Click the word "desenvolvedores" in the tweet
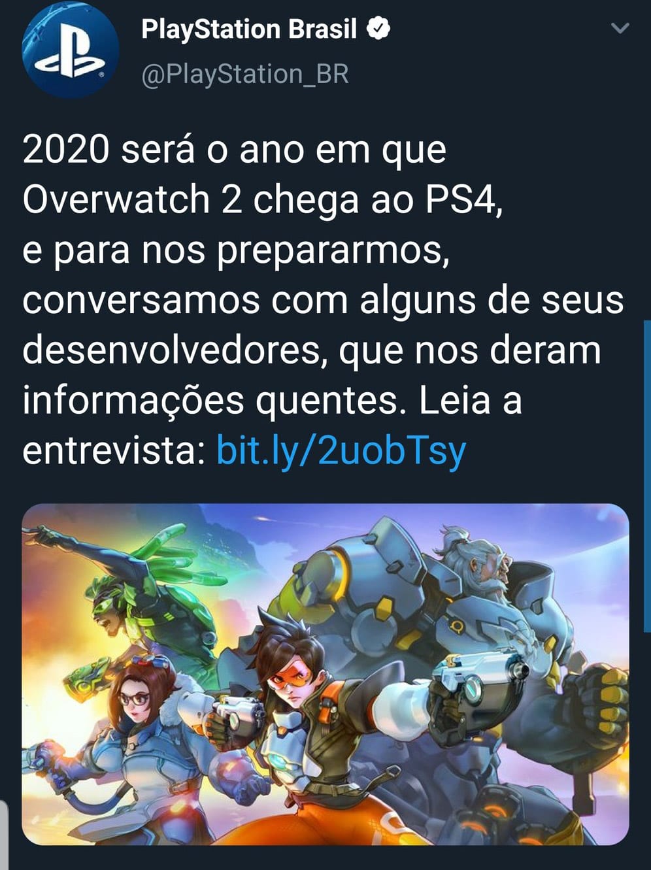This screenshot has width=651, height=870. (171, 350)
